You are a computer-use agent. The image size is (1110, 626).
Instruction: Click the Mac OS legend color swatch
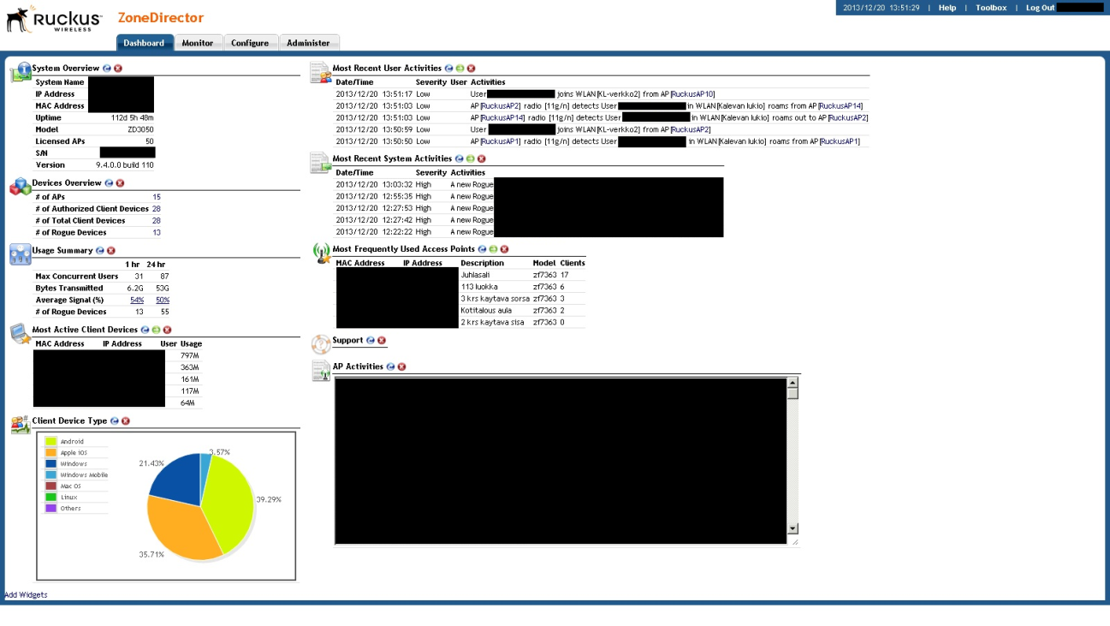tap(51, 486)
